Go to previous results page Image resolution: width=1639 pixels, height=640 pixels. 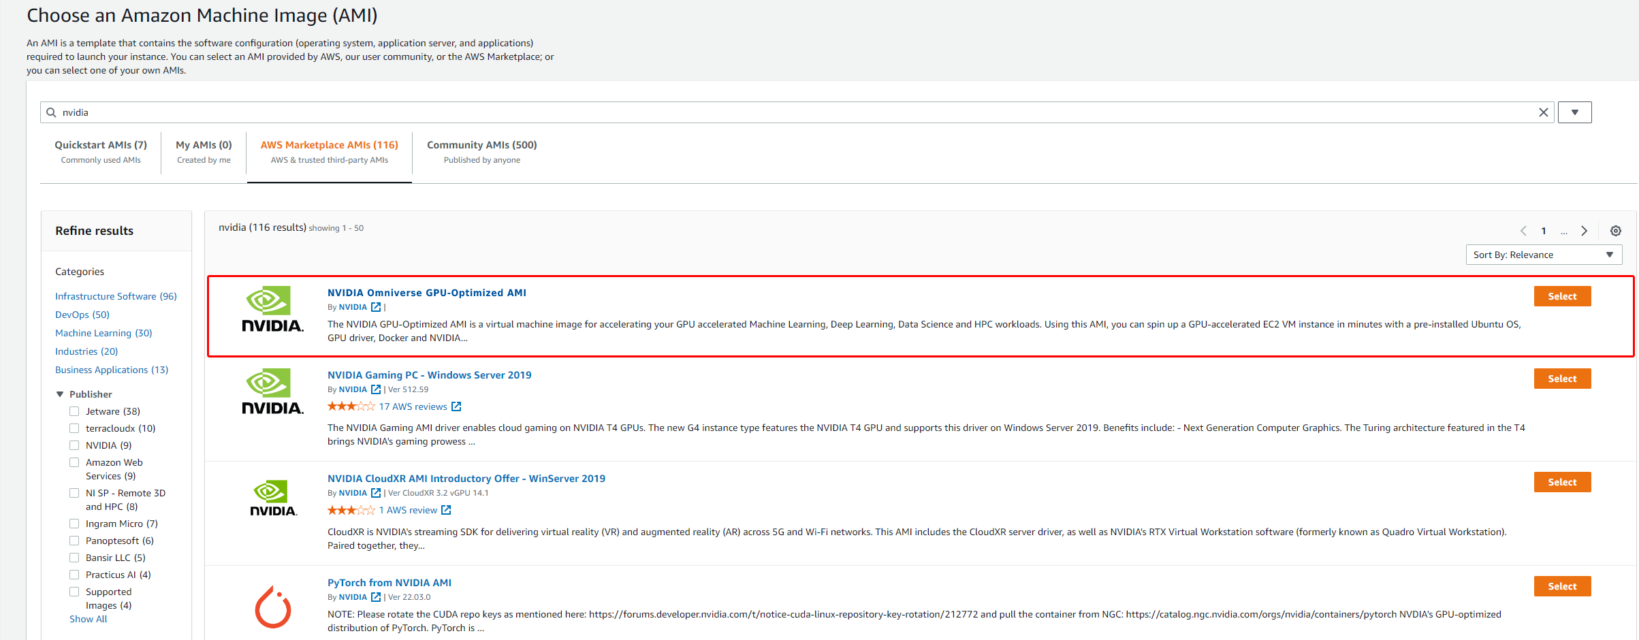(x=1523, y=231)
